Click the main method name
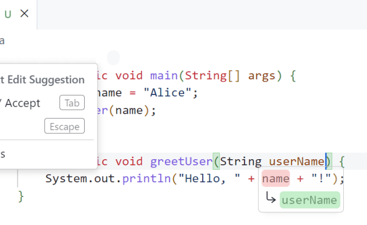This screenshot has width=367, height=225. (164, 75)
